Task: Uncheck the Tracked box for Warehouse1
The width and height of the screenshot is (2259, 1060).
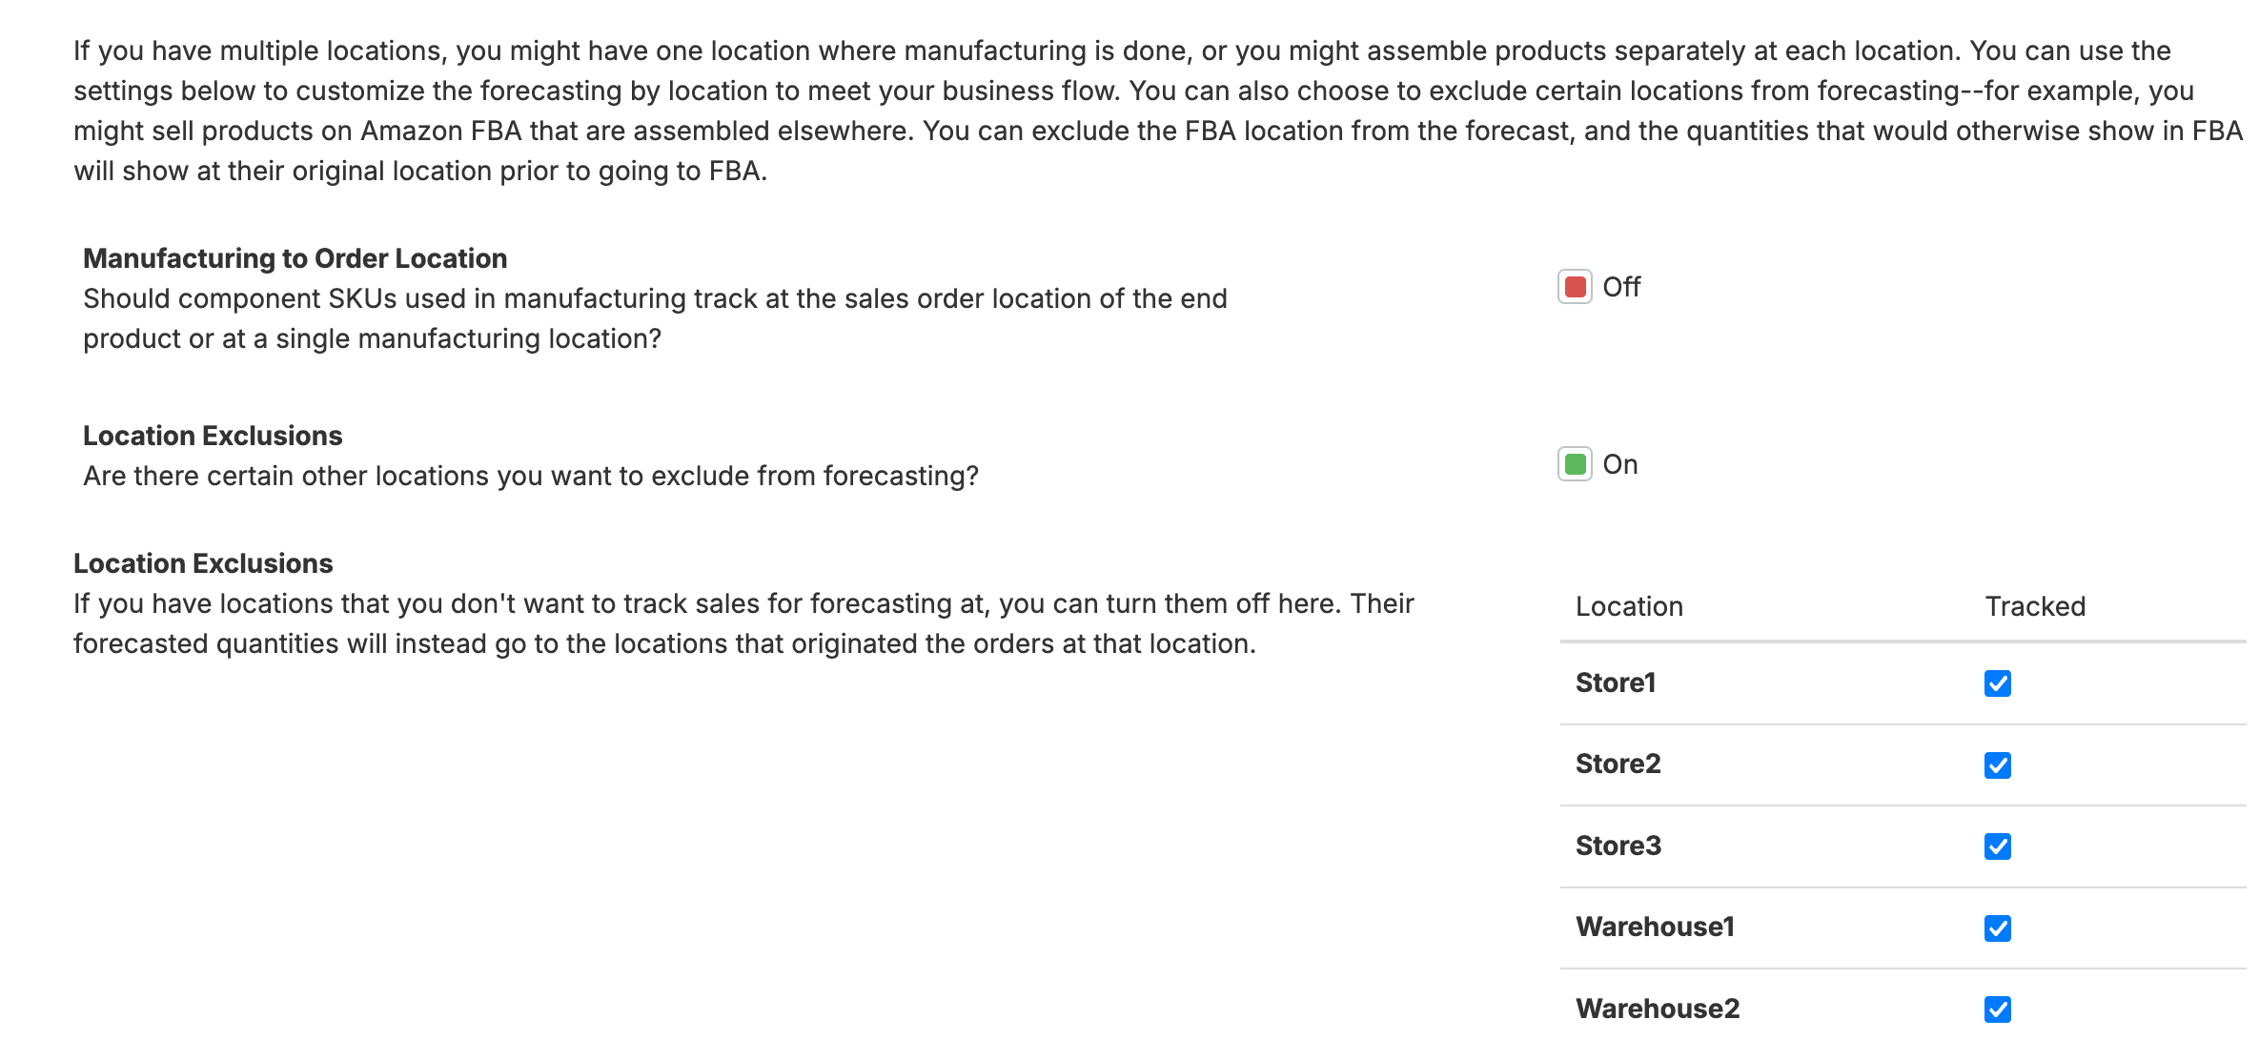Action: [x=1998, y=926]
